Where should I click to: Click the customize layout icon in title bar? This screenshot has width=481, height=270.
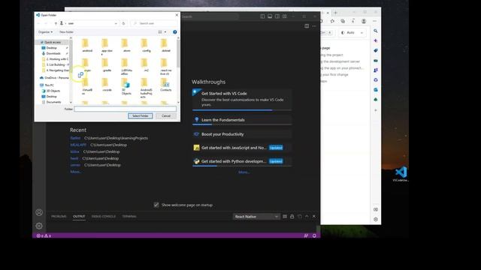(285, 16)
